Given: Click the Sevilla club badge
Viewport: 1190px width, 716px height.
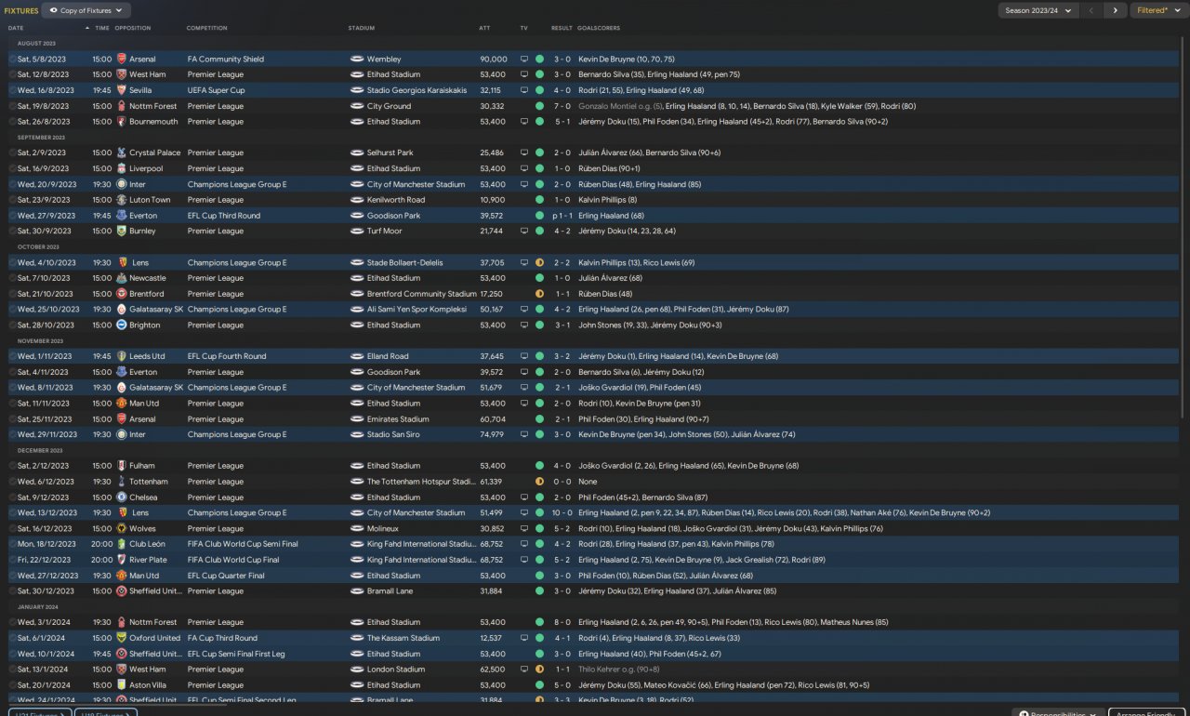Looking at the screenshot, I should tap(122, 90).
